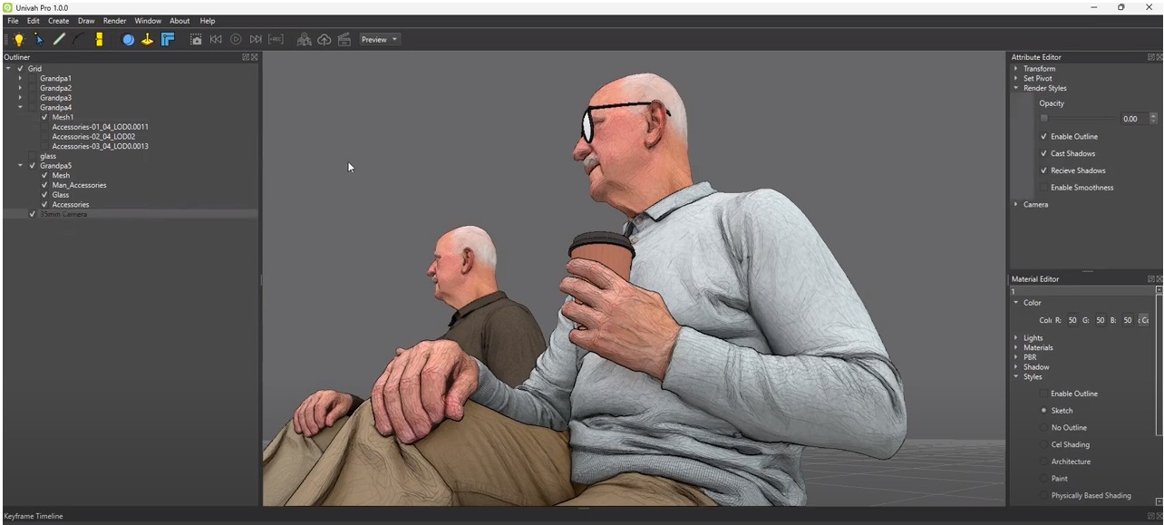This screenshot has height=525, width=1164.
Task: Open the Window menu
Action: point(148,21)
